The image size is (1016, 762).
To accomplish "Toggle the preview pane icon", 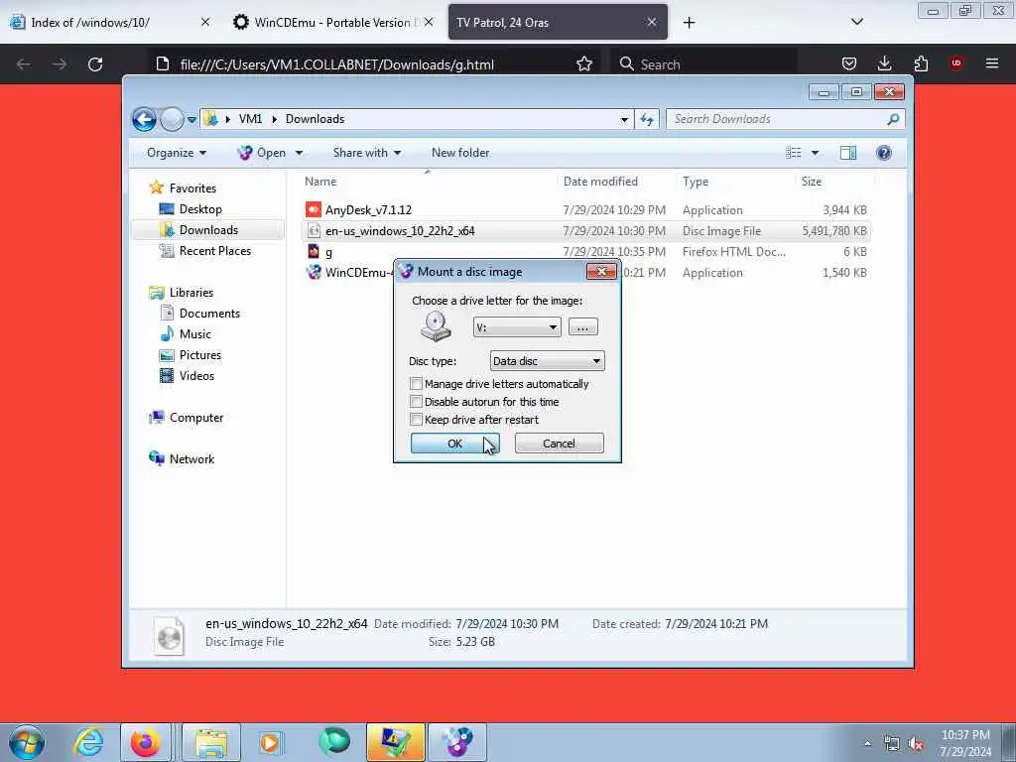I will (848, 153).
